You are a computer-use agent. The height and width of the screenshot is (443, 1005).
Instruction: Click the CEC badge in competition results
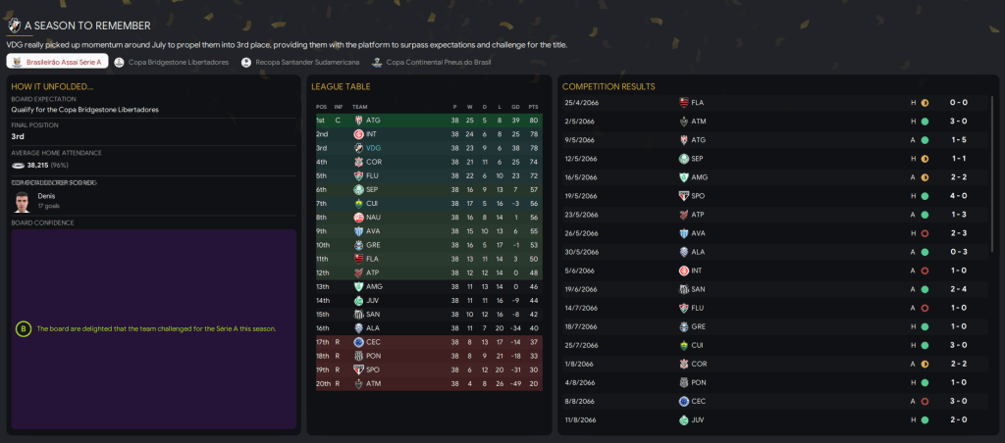[684, 401]
